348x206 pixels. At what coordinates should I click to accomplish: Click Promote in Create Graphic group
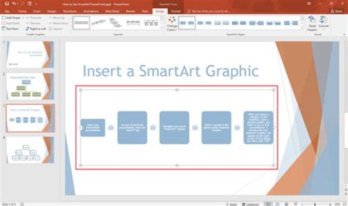coord(34,17)
